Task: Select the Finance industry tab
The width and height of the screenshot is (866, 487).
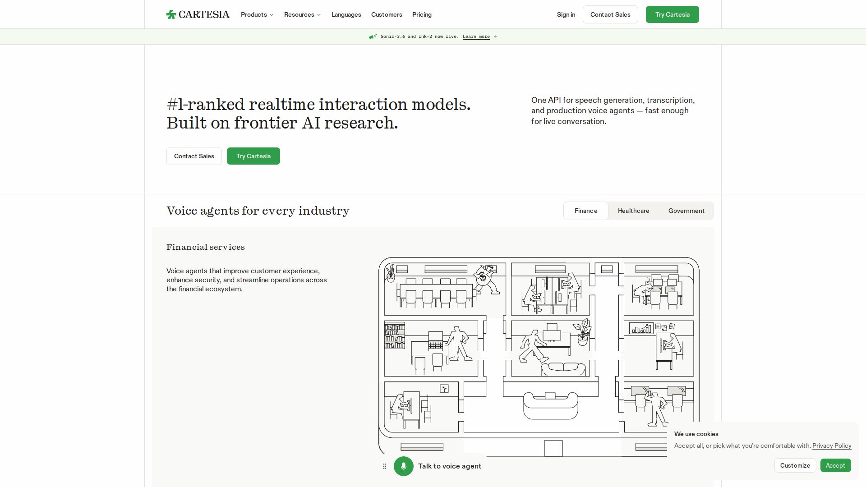Action: [586, 211]
